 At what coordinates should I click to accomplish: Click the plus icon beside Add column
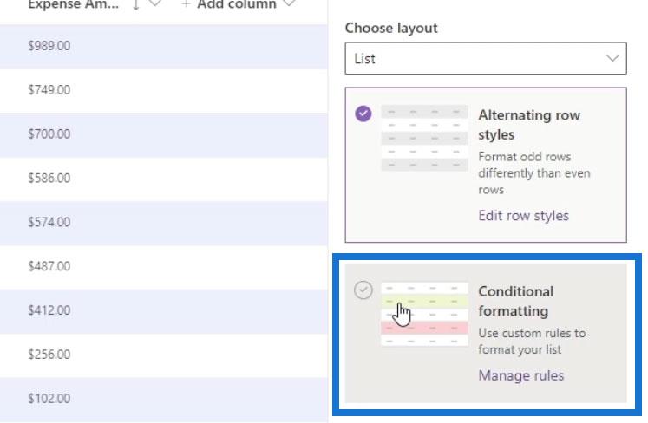[186, 3]
